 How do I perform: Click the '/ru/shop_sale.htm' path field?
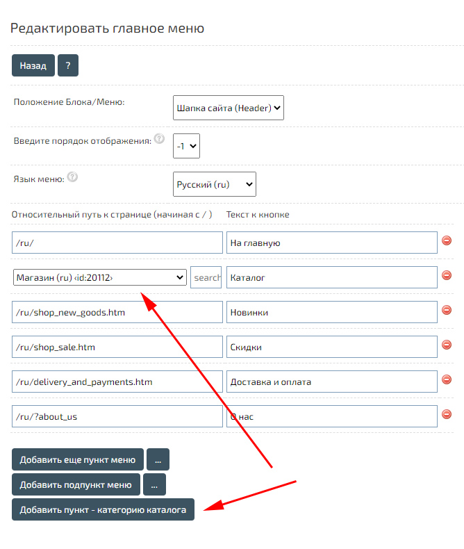click(x=117, y=347)
